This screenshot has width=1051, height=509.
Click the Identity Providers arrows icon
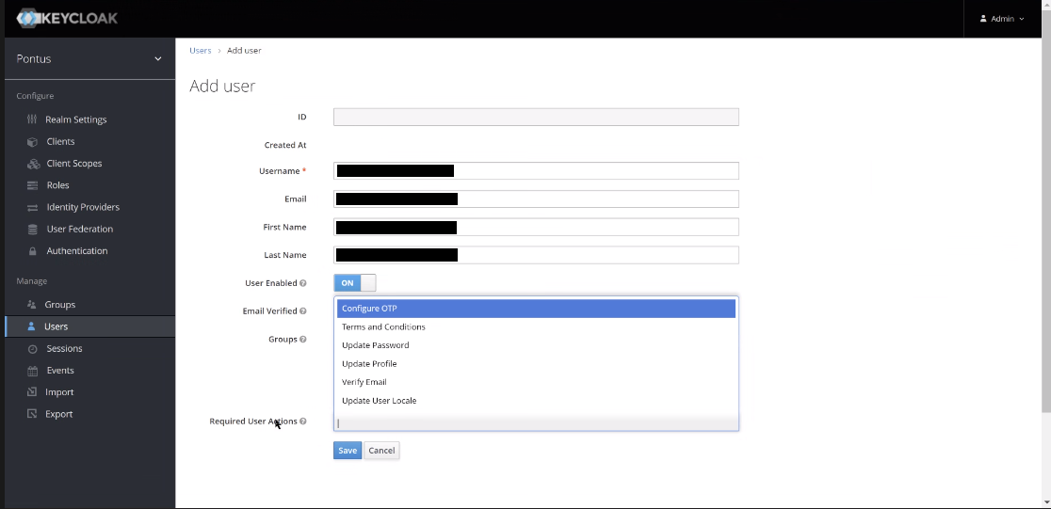tap(32, 207)
